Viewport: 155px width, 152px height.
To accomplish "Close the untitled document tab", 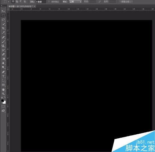I will pyautogui.click(x=34, y=7).
